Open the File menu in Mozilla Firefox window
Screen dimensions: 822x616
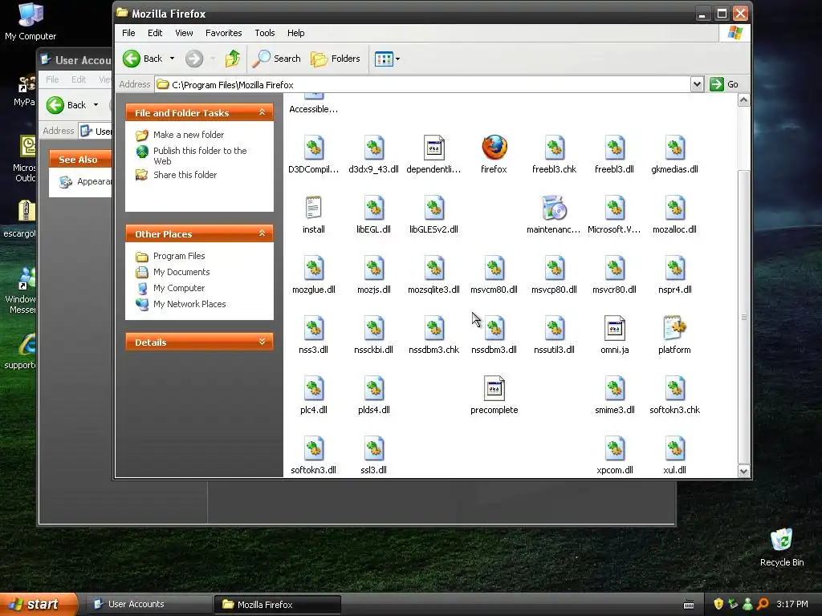coord(128,33)
